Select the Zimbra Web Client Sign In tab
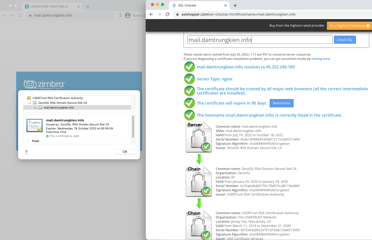The image size is (372, 240). pyautogui.click(x=52, y=7)
